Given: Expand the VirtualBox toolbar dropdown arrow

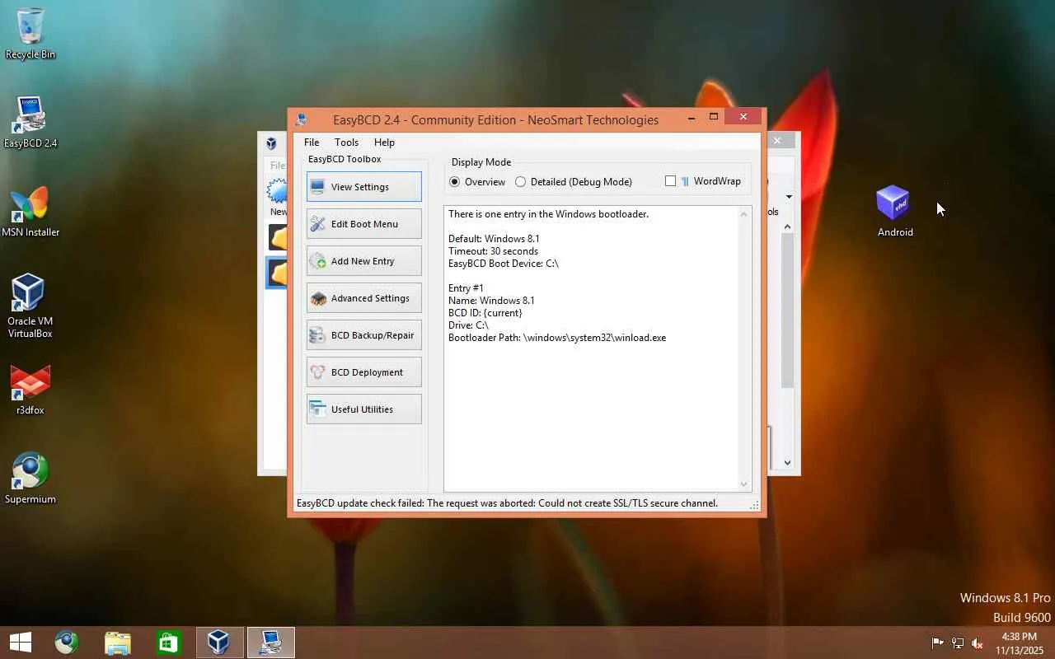Looking at the screenshot, I should [x=789, y=197].
